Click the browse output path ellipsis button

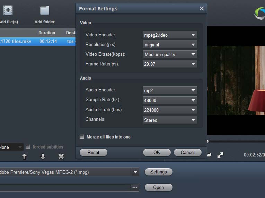coord(135,188)
